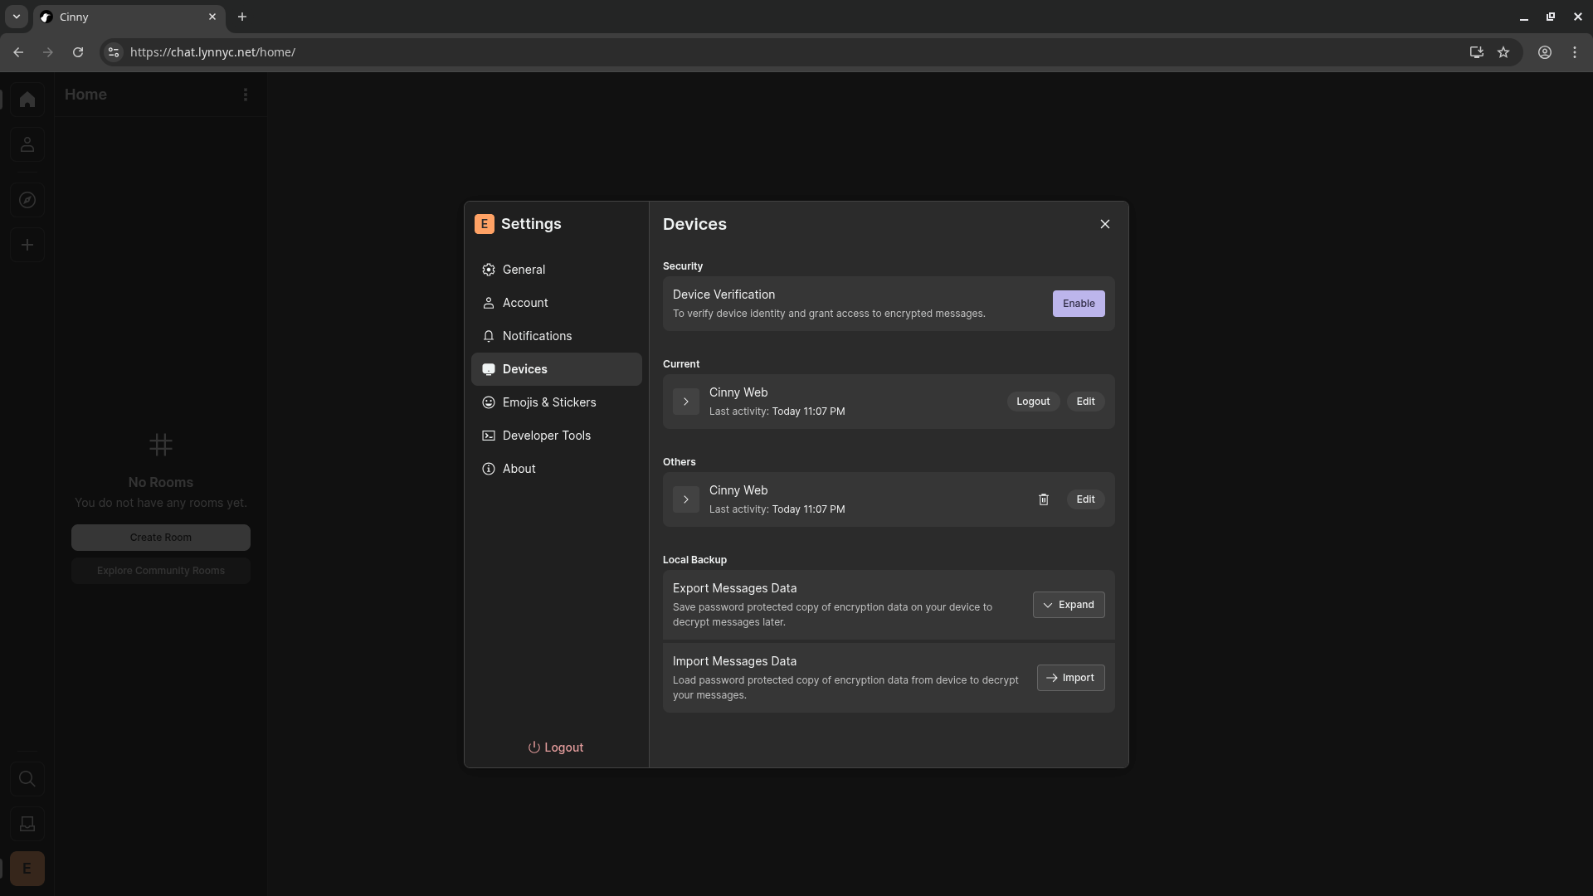The height and width of the screenshot is (896, 1593).
Task: Go forward in browser history
Action: pos(48,52)
